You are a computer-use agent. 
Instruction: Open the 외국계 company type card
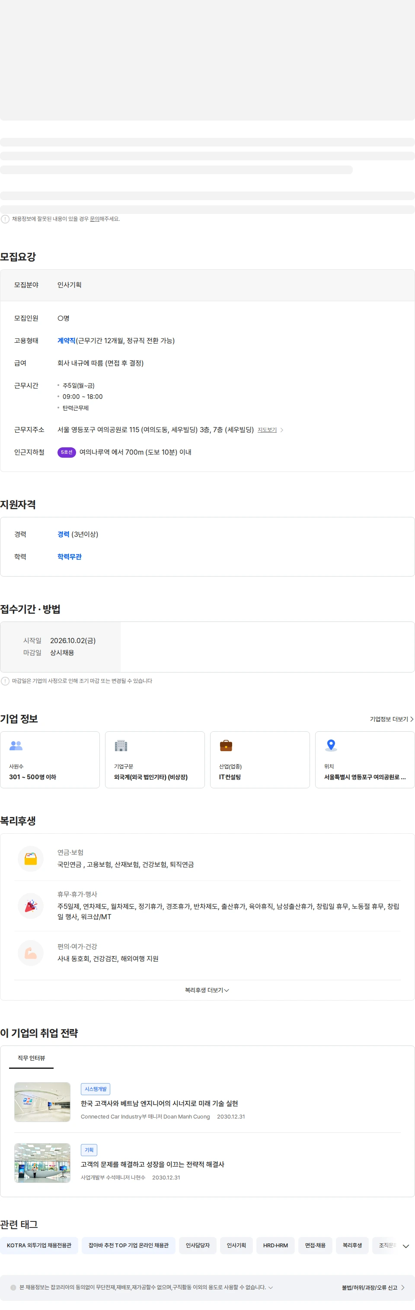pos(155,759)
